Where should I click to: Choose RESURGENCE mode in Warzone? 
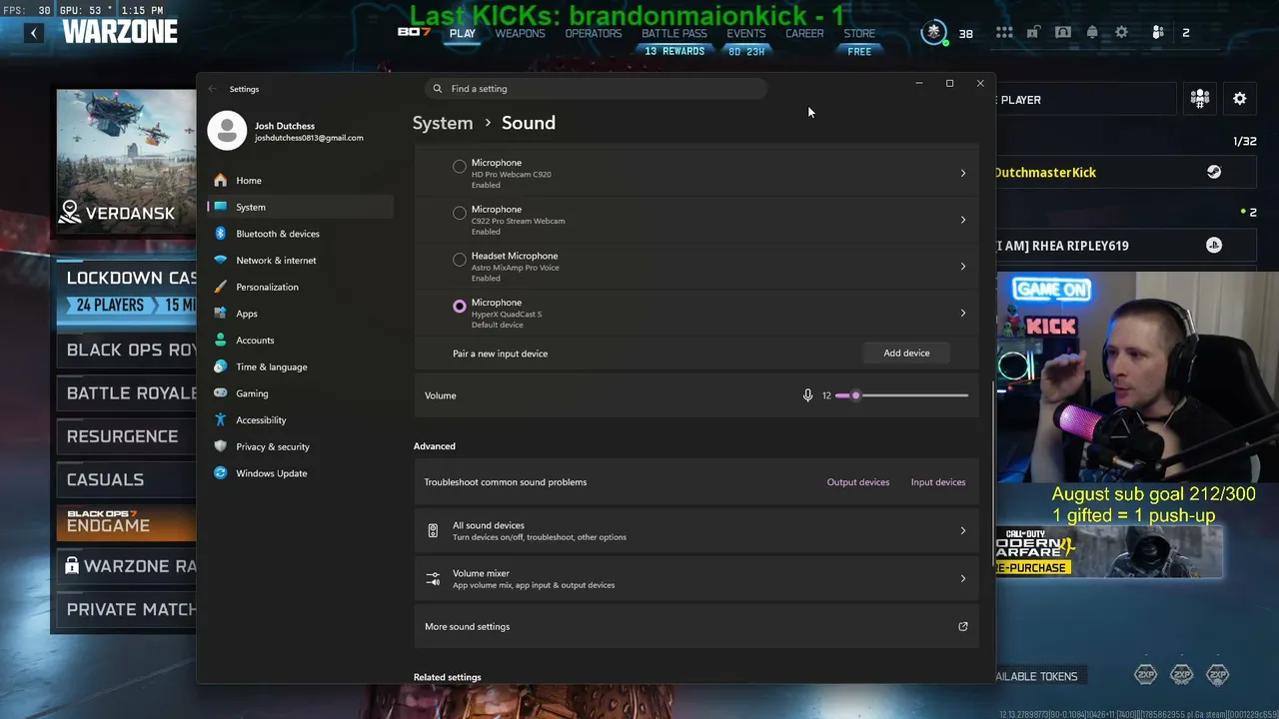tap(127, 436)
